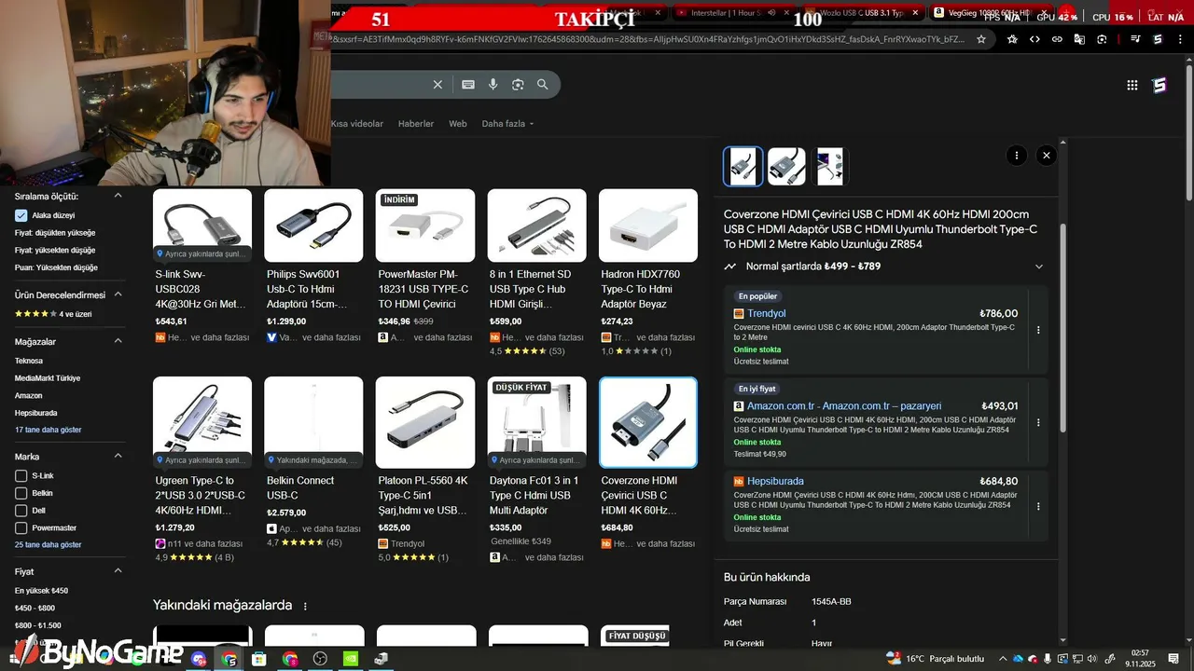This screenshot has height=671, width=1194.
Task: Filter by Teknosa store
Action: [x=29, y=361]
